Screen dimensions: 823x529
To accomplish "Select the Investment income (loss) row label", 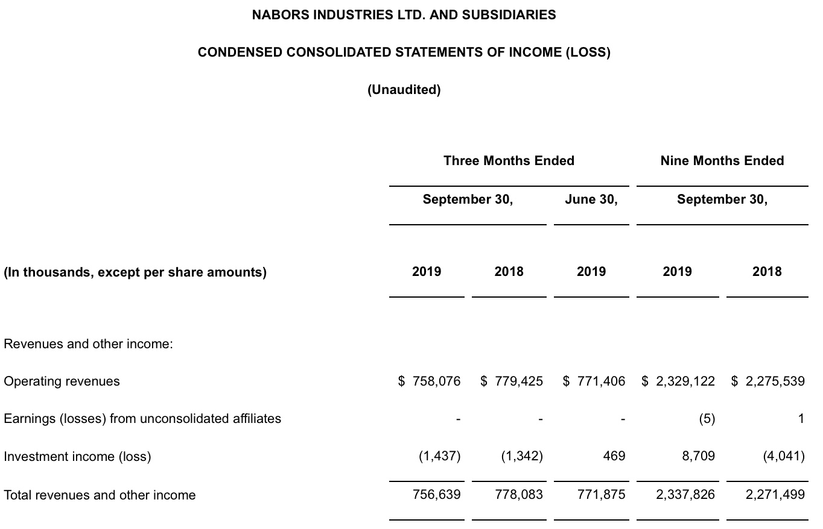I will point(77,457).
